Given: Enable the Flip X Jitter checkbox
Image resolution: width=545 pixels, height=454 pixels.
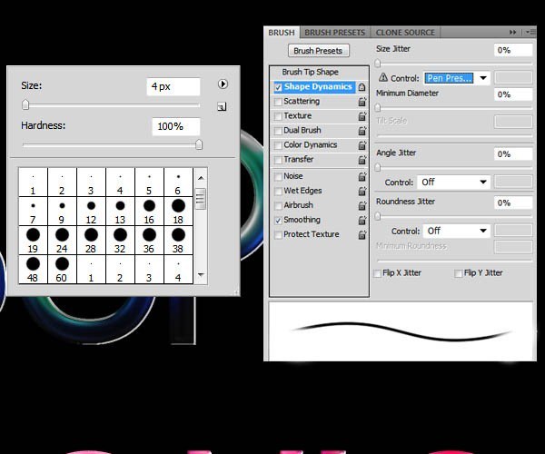Looking at the screenshot, I should coord(378,272).
